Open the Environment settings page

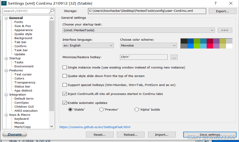[x=24, y=66]
